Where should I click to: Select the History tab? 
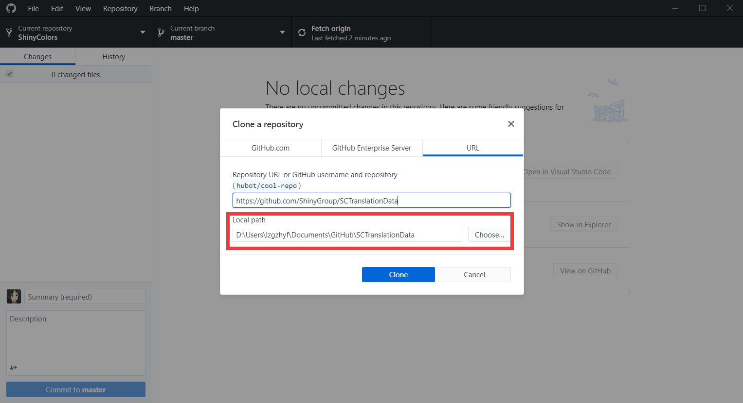coord(114,56)
